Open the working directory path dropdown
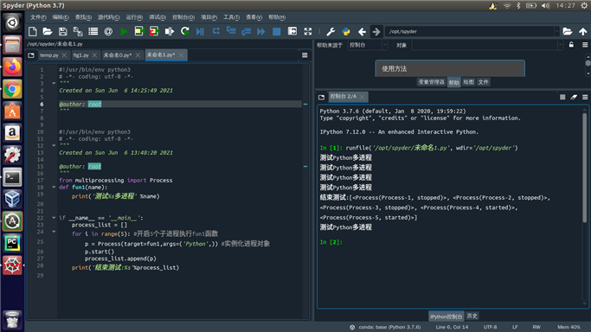This screenshot has height=332, width=591. (x=556, y=32)
